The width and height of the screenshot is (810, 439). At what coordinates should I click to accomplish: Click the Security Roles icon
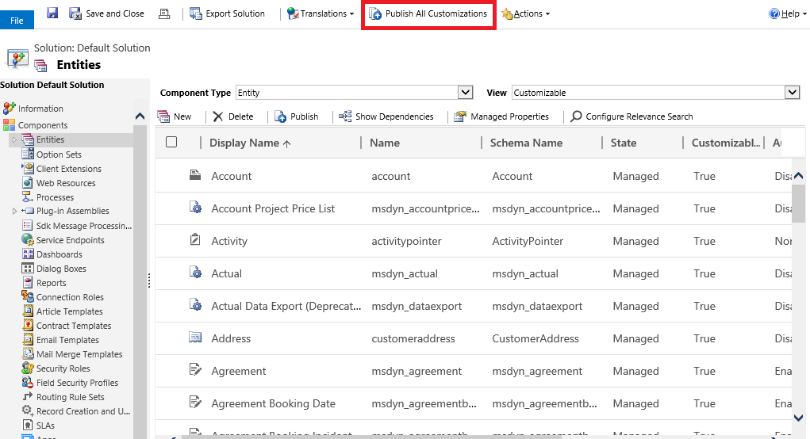point(28,368)
